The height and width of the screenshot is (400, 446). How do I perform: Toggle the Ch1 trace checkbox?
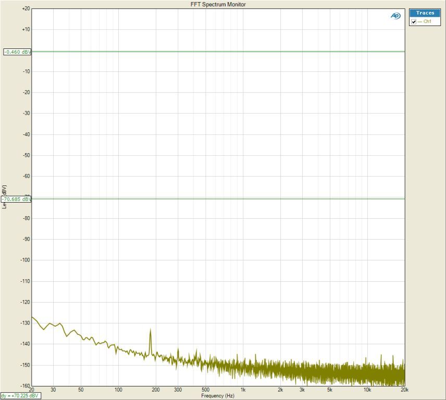click(x=414, y=21)
